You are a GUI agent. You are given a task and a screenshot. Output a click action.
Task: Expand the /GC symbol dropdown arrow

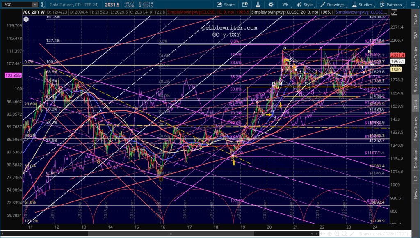(35, 5)
